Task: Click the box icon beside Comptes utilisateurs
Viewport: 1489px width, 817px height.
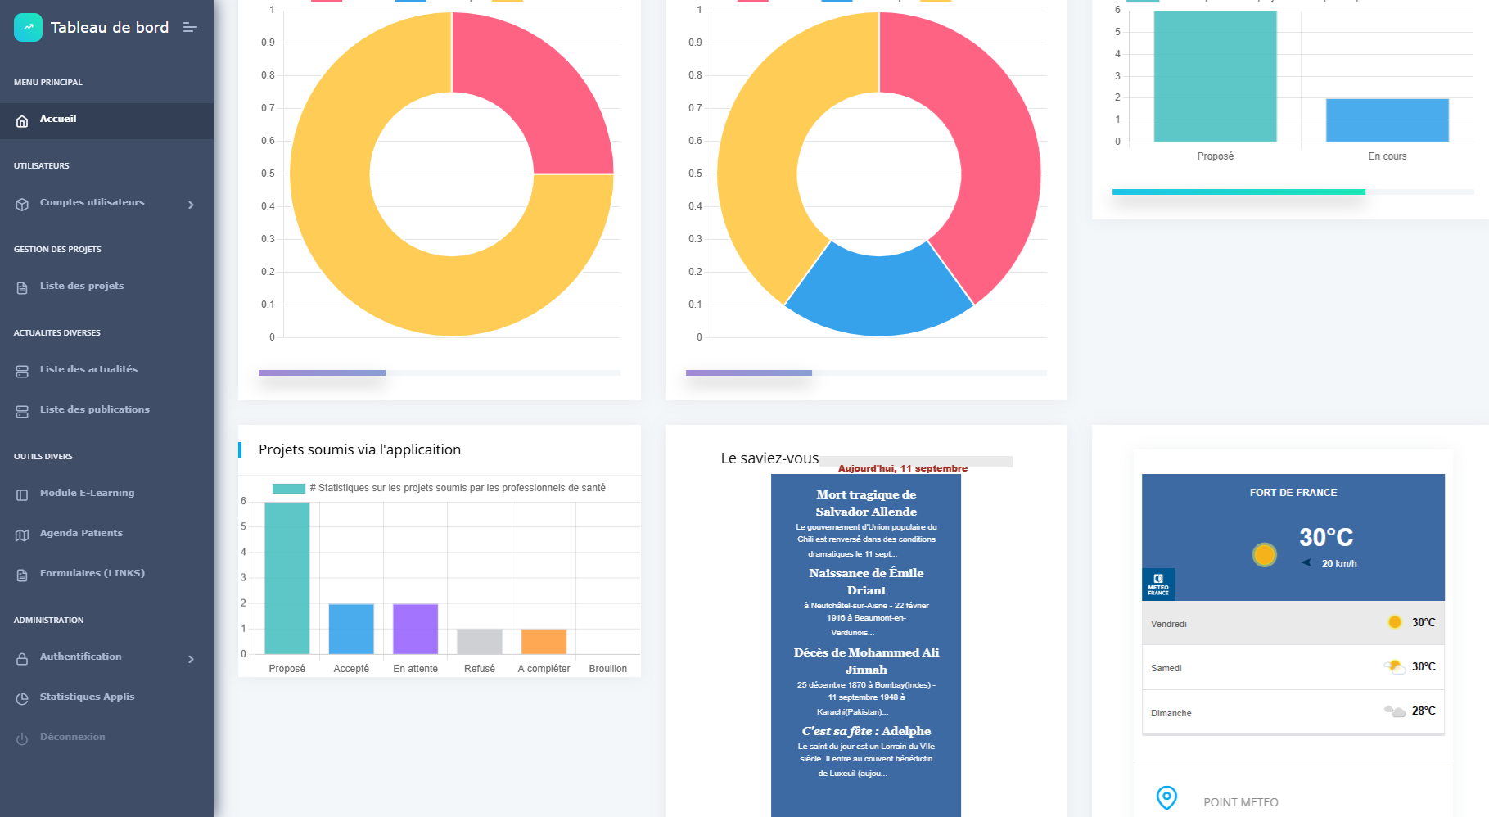Action: tap(22, 205)
